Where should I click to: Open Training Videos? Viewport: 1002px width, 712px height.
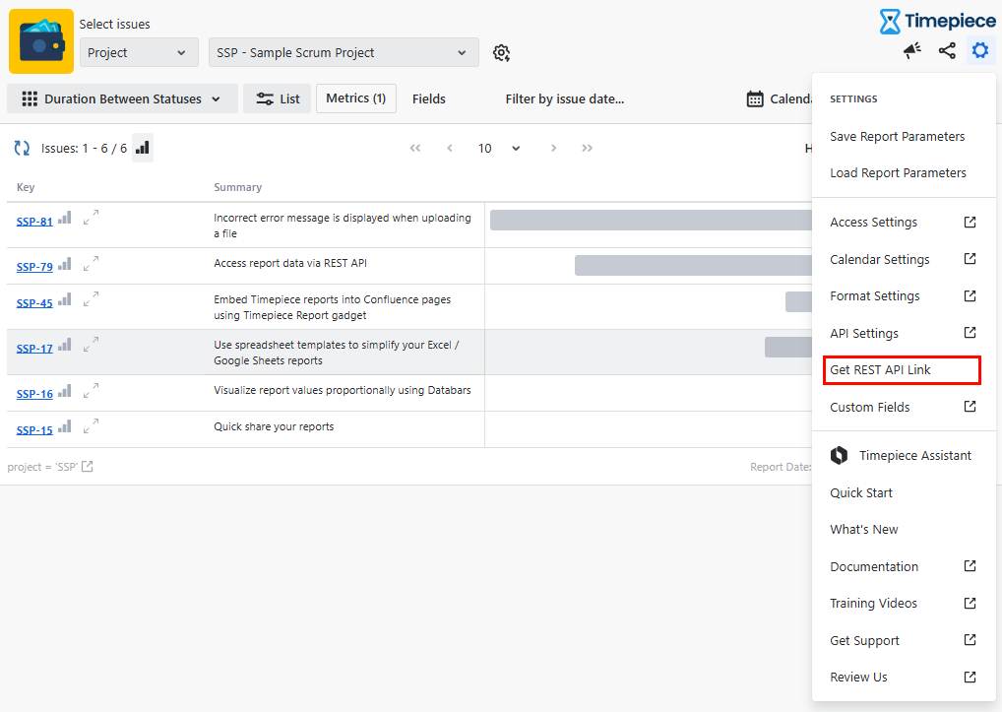pyautogui.click(x=904, y=603)
